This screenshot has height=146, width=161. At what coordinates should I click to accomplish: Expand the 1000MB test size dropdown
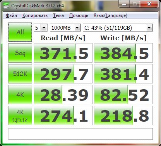[x=65, y=28]
